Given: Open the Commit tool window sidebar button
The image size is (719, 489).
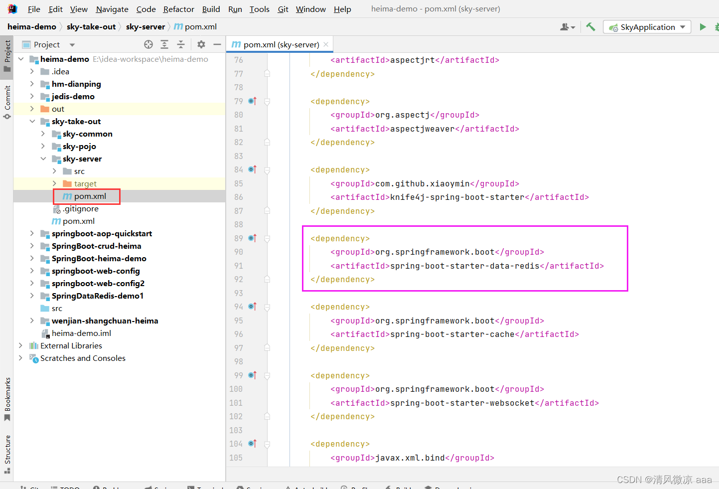Looking at the screenshot, I should [x=7, y=102].
